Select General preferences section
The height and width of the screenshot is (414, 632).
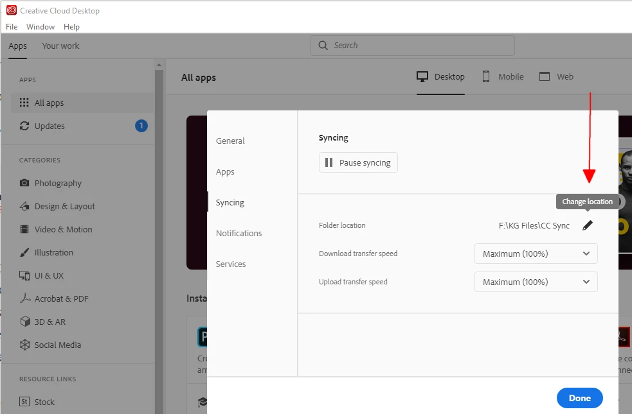(x=230, y=141)
